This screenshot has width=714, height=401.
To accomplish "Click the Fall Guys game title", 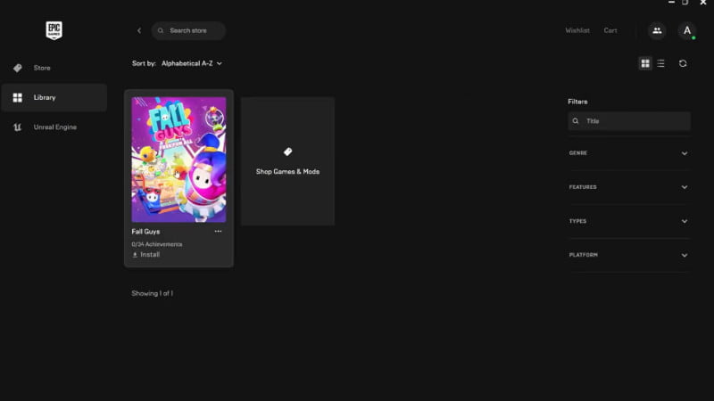I will tap(145, 232).
